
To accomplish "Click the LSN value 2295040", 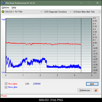I will click(37, 84).
